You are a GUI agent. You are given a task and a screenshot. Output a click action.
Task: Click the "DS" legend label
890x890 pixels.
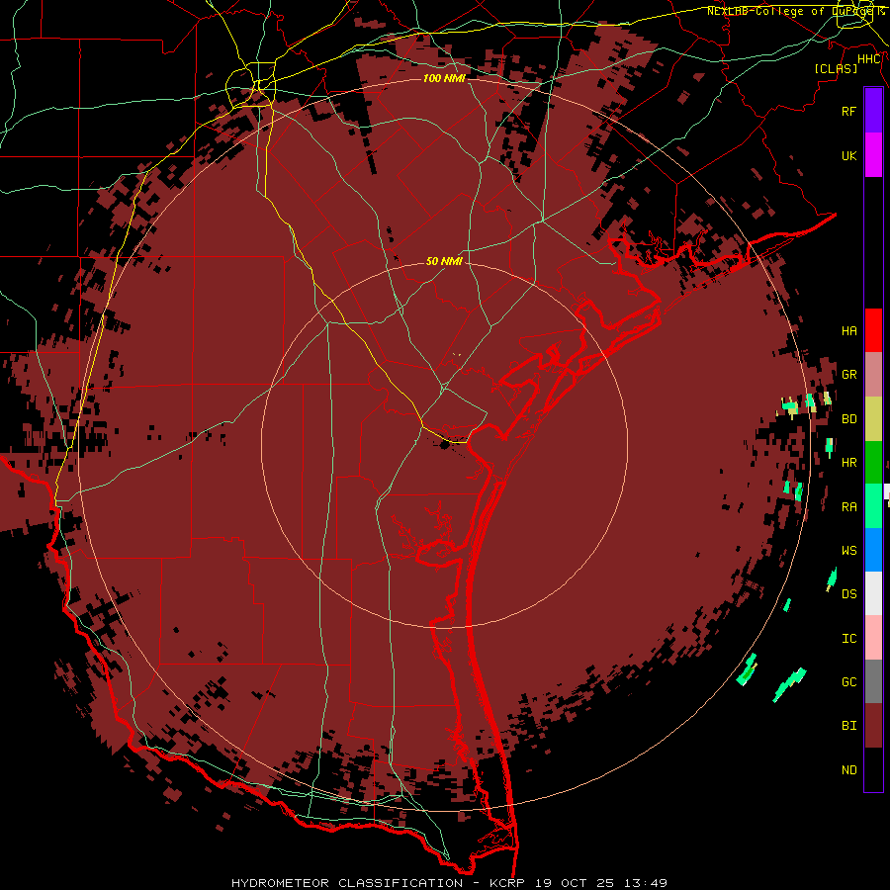click(x=848, y=593)
